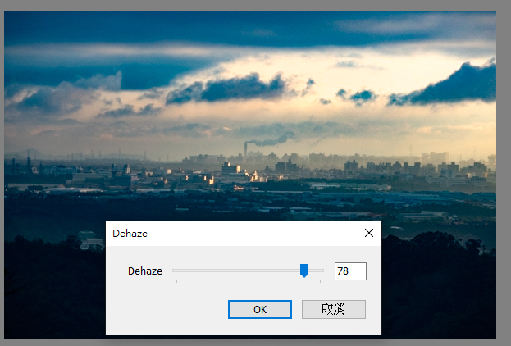The height and width of the screenshot is (346, 511).
Task: Click the Dehaze value field showing 78
Action: coord(350,271)
